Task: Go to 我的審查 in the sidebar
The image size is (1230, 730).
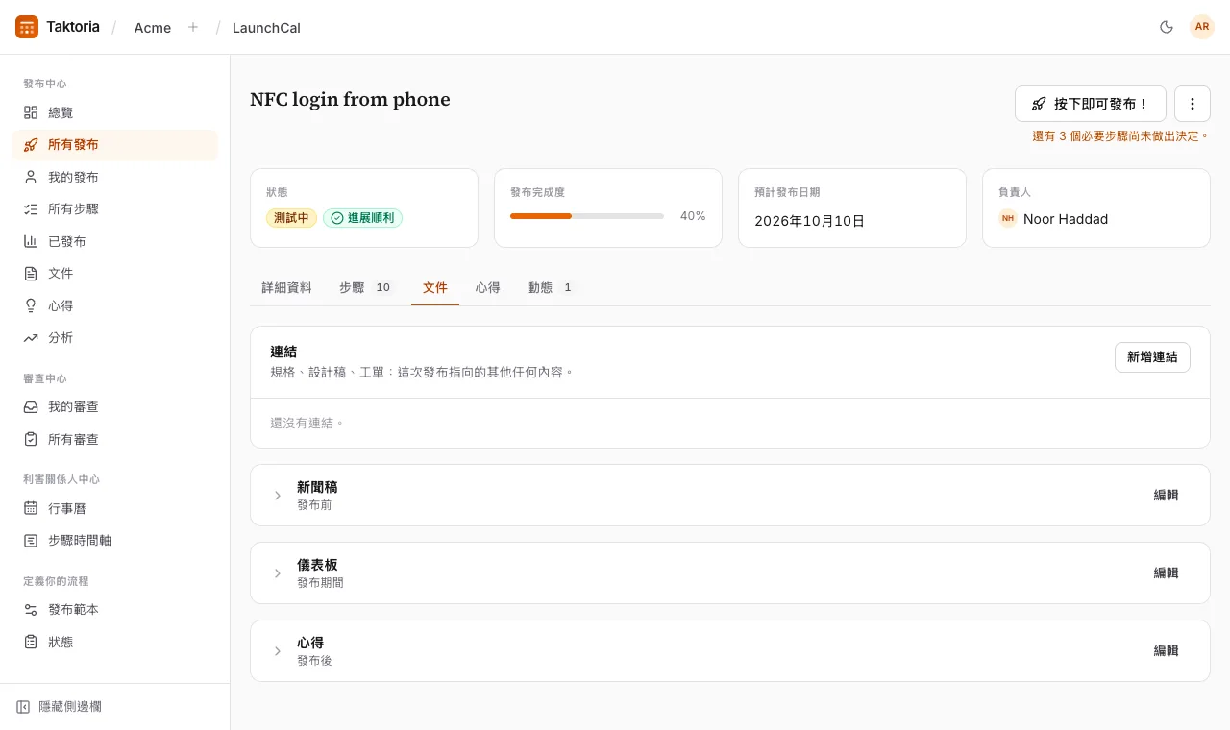Action: tap(115, 407)
